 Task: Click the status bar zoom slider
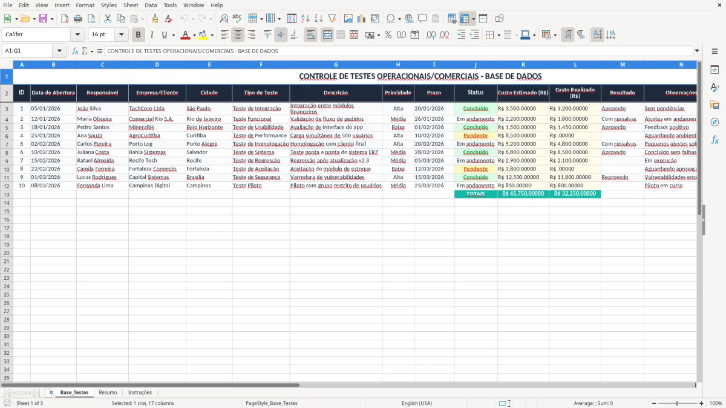tap(677, 403)
